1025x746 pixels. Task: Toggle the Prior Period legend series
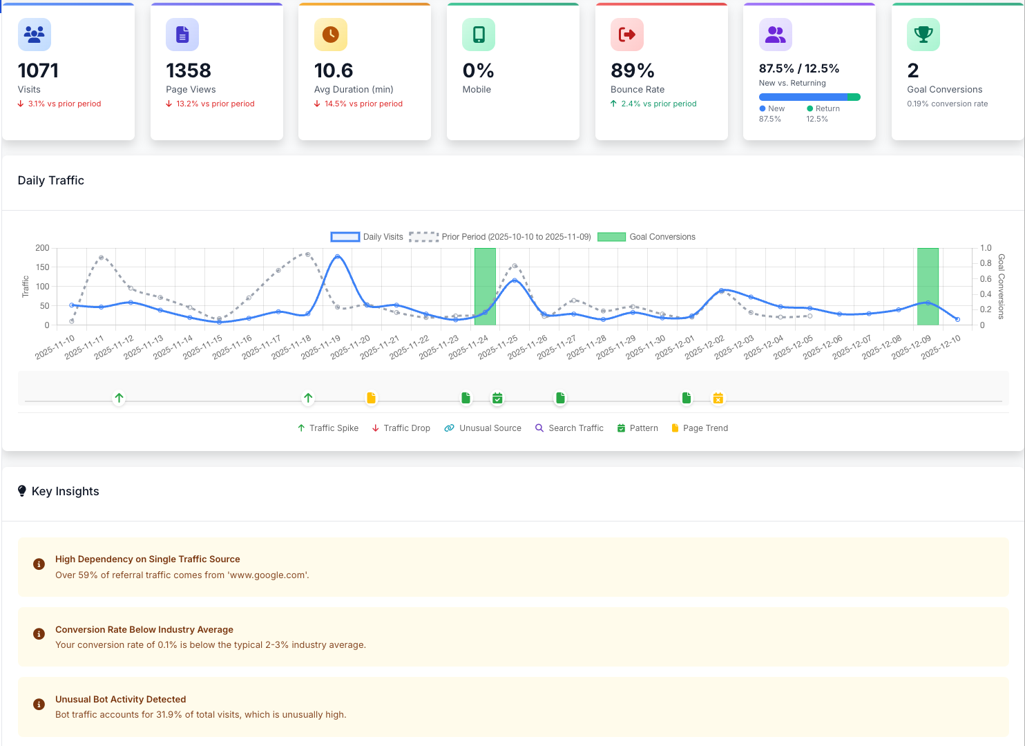(x=500, y=237)
